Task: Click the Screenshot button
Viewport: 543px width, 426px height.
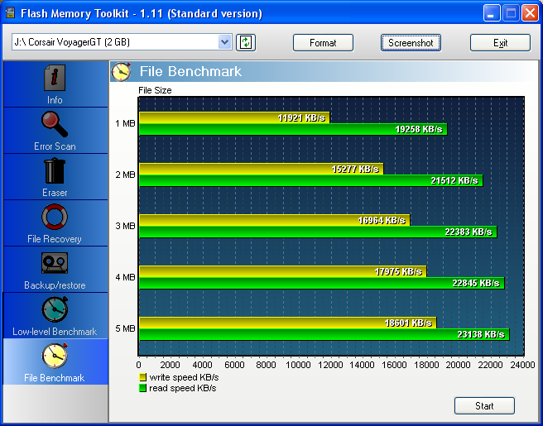Action: coord(411,43)
